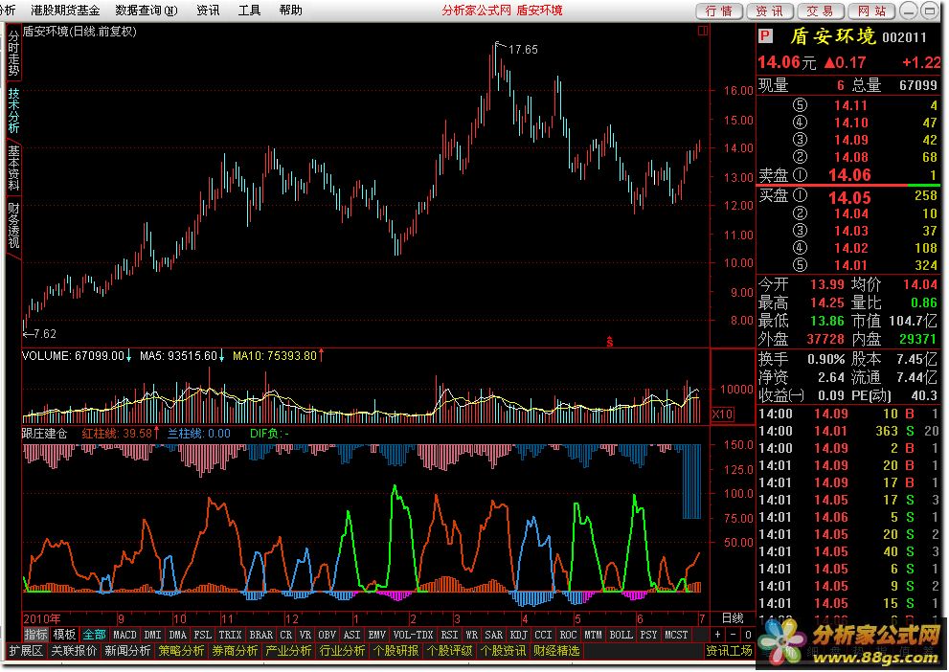949x672 pixels.
Task: Click the minus zoom button by indicator tabs
Action: (x=733, y=635)
